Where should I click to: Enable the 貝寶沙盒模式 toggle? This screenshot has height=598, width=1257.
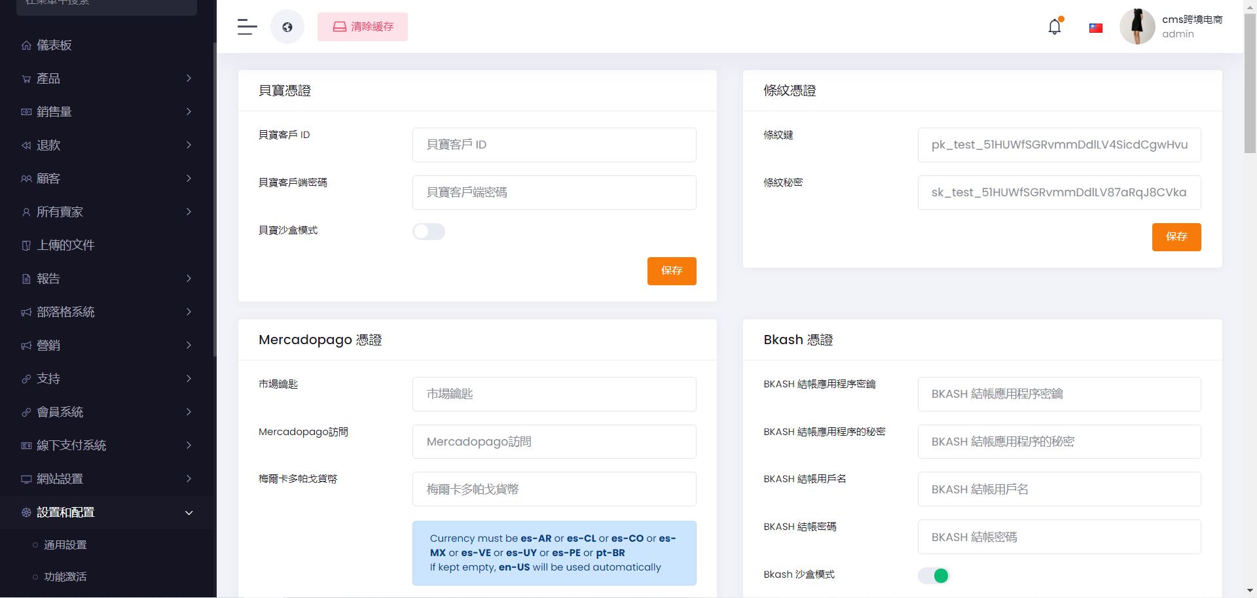point(429,232)
